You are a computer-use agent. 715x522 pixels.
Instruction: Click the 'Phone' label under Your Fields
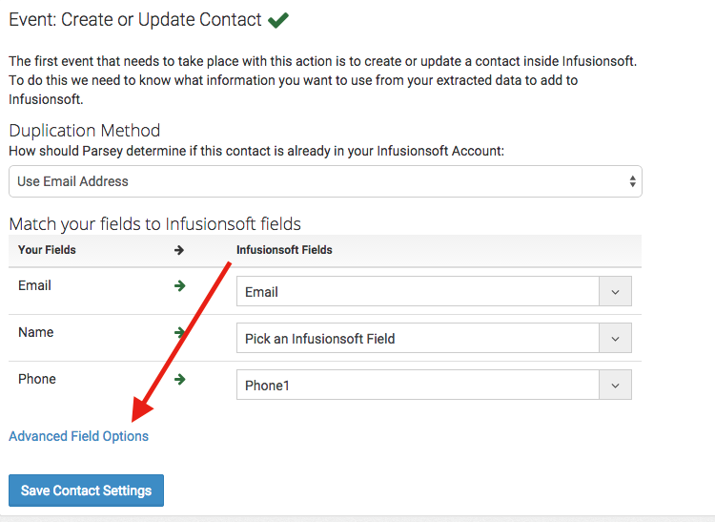tap(37, 379)
